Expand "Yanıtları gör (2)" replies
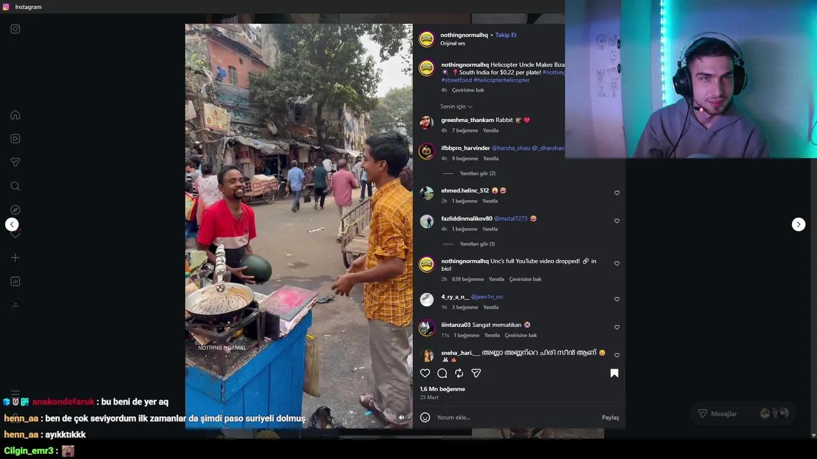Screen dimensions: 817x459 477,173
